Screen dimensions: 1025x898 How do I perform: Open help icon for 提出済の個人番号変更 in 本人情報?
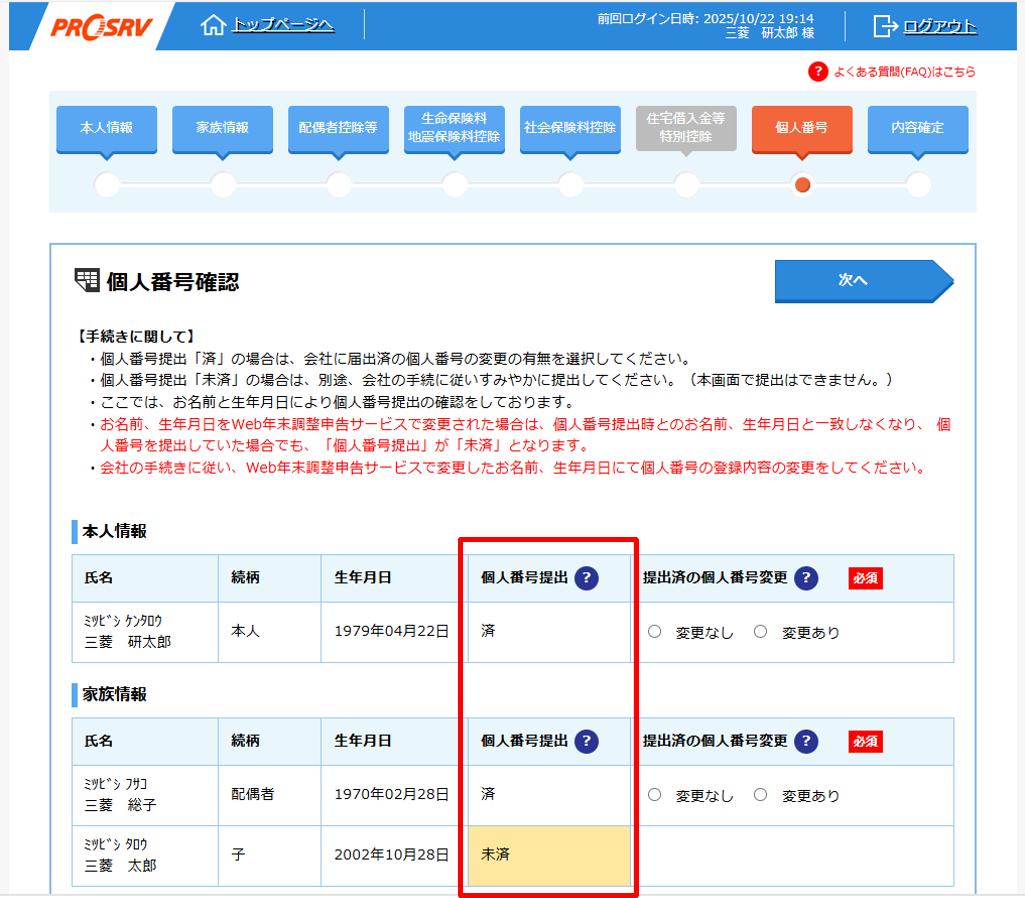click(806, 578)
